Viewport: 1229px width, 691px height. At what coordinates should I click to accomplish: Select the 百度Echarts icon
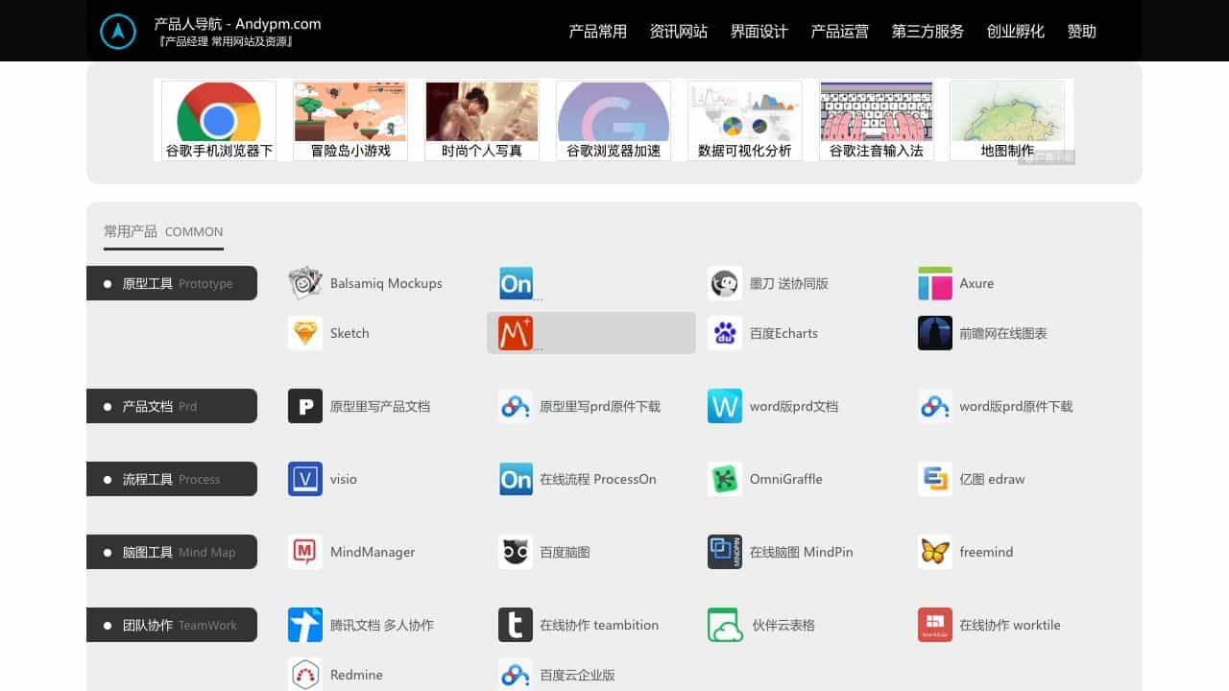click(x=725, y=333)
